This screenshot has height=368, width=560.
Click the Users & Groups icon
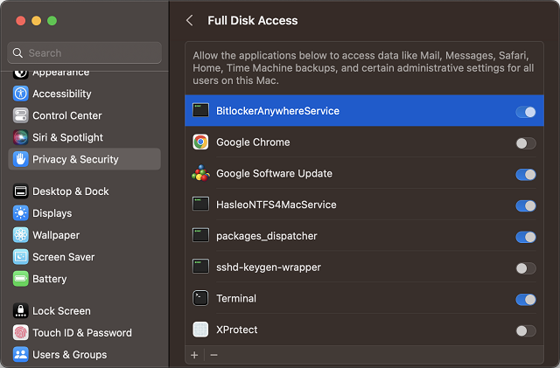pyautogui.click(x=21, y=354)
